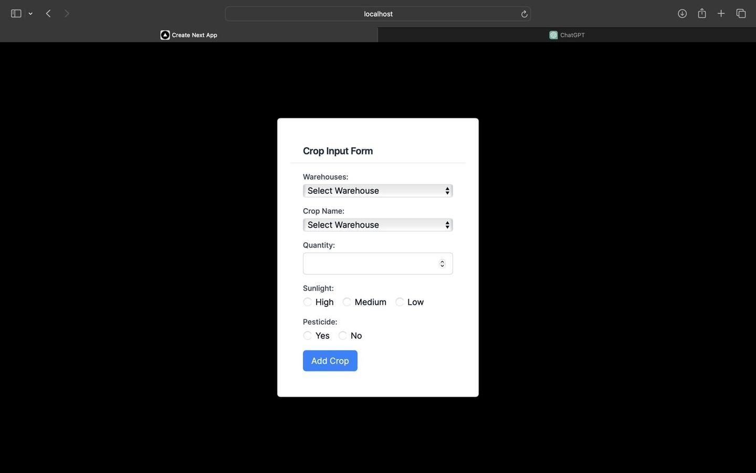Click the Quantity: label
The image size is (756, 473).
tap(319, 245)
